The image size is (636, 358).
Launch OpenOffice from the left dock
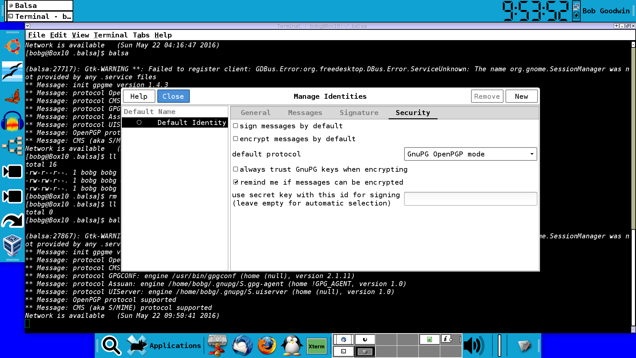pos(13,71)
